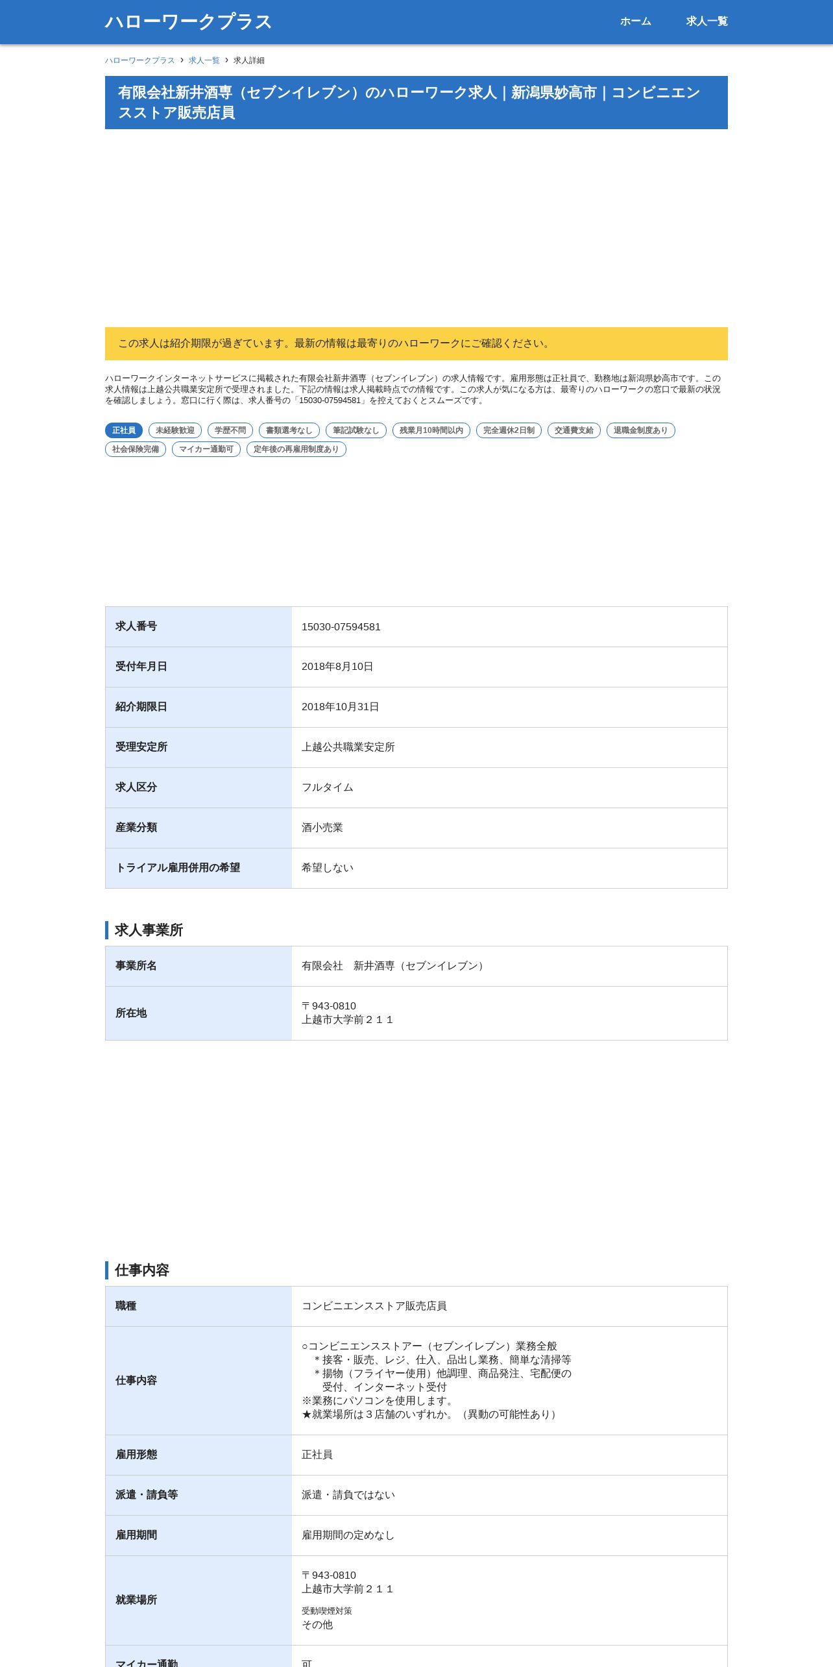Click the 求人区分 row label
Screen dimensions: 833x1667
pos(136,787)
